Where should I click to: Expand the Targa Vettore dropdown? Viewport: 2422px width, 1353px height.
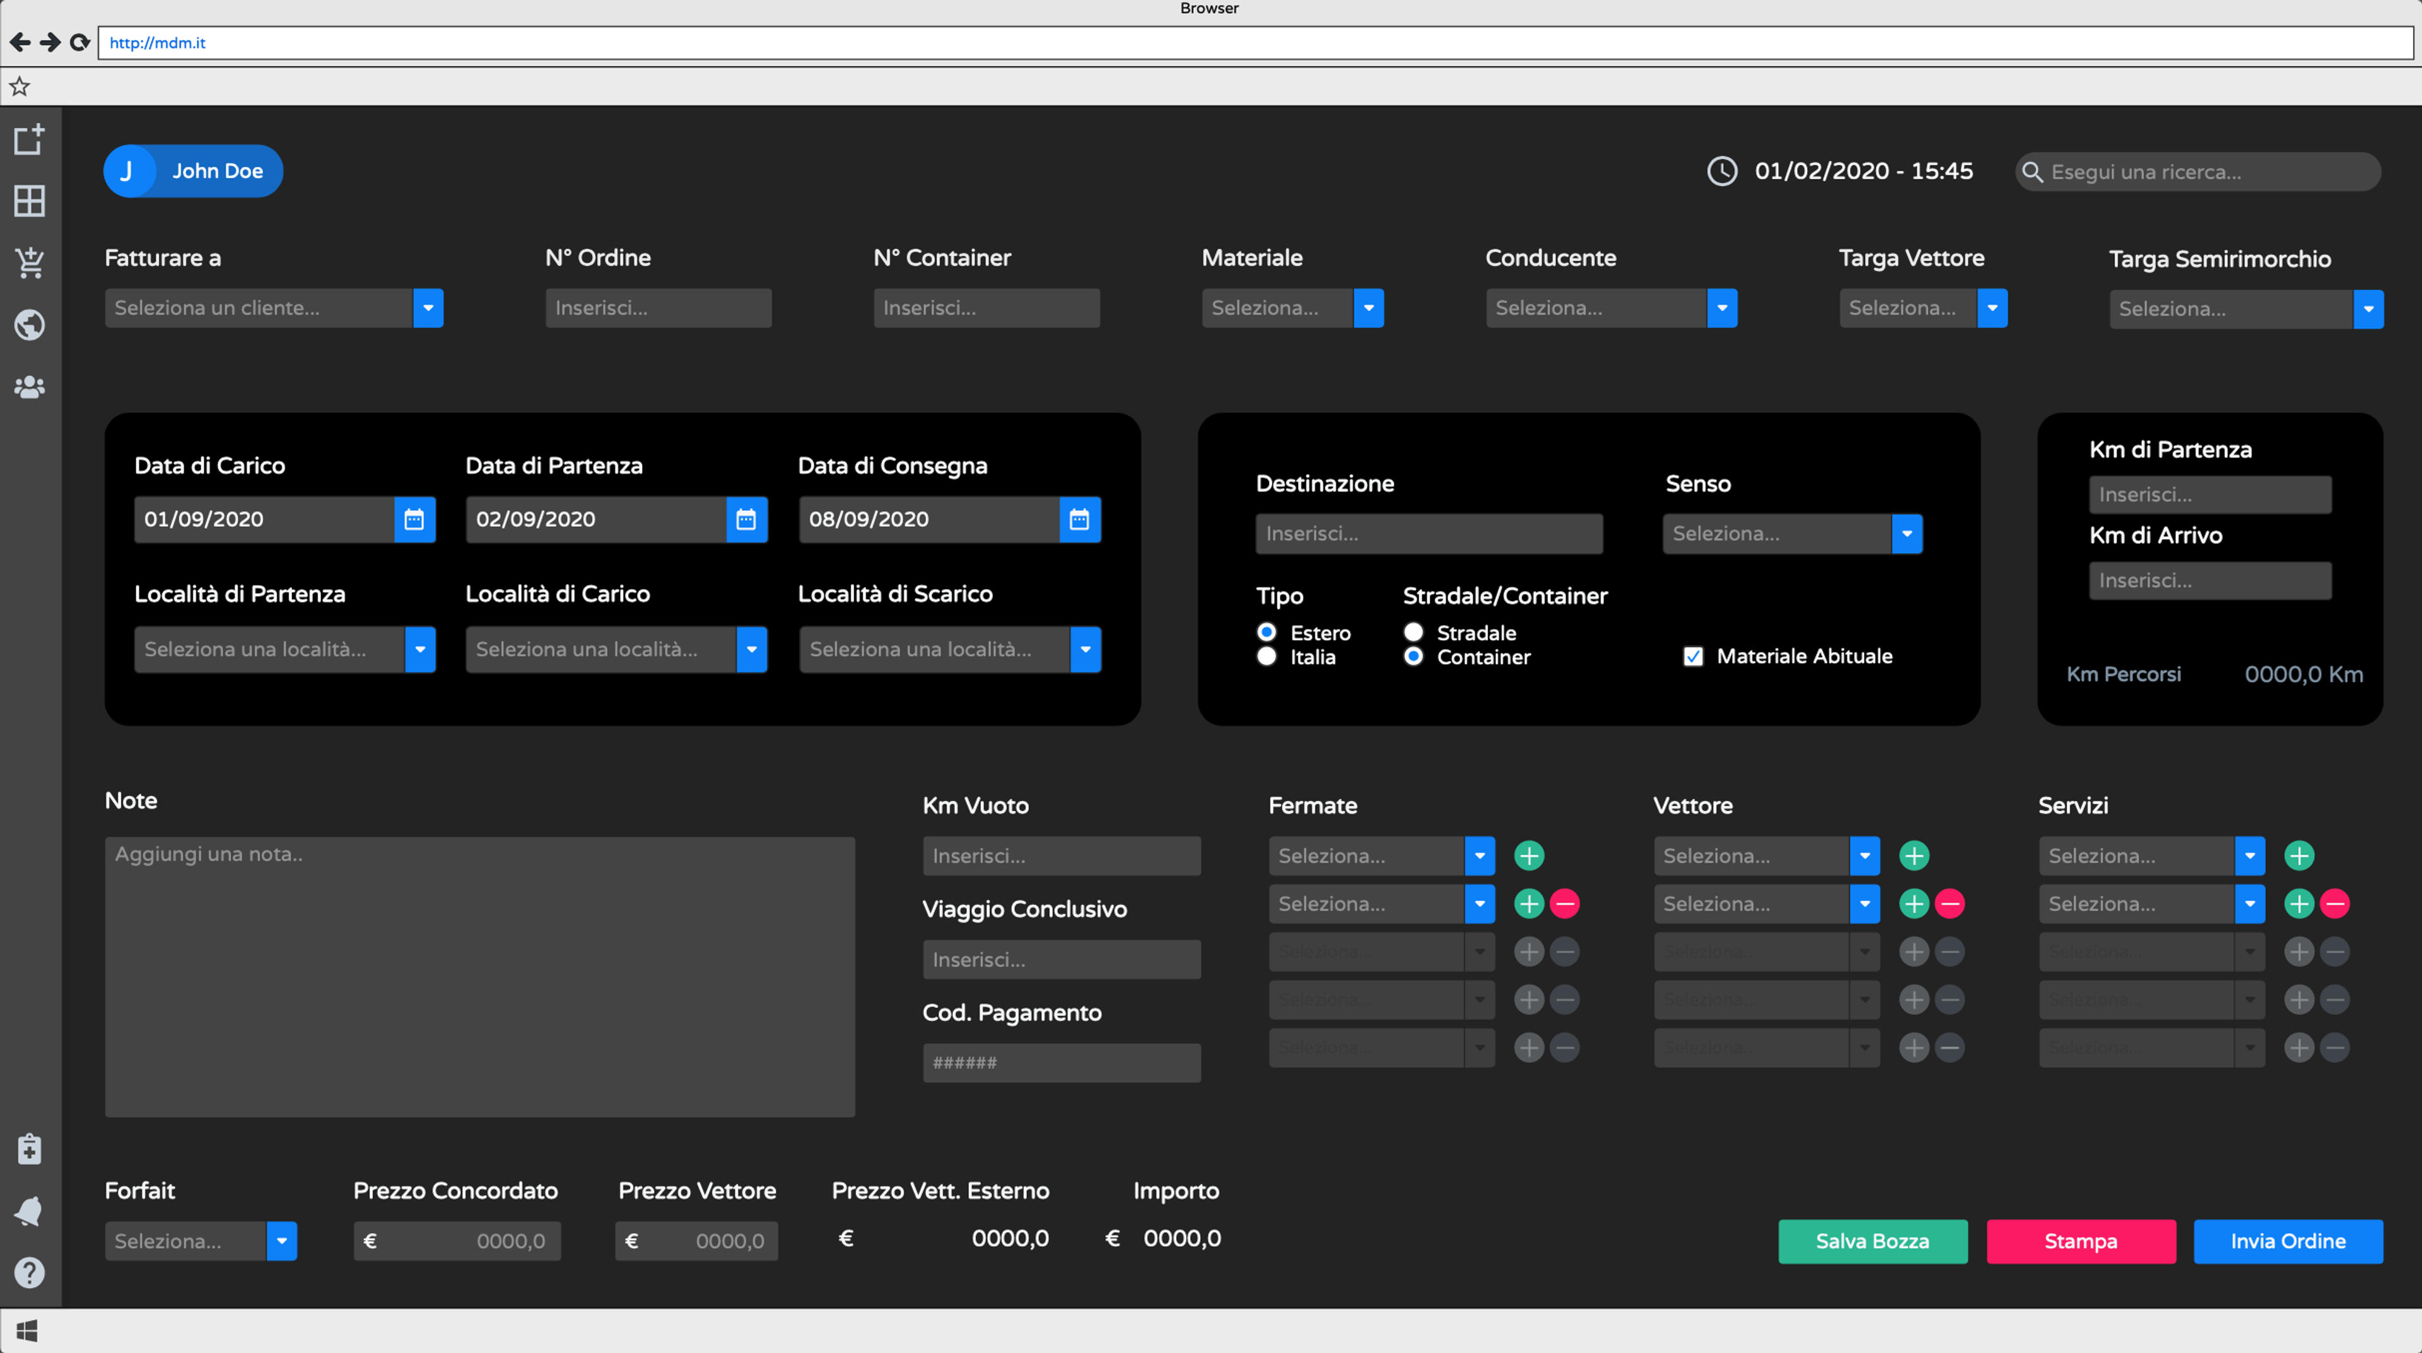pyautogui.click(x=1922, y=307)
